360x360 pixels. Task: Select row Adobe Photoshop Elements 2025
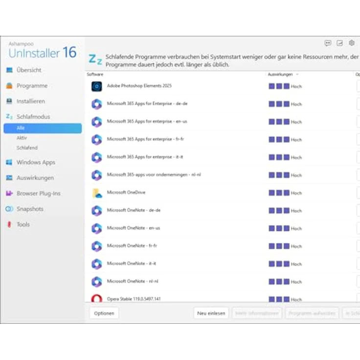click(222, 86)
